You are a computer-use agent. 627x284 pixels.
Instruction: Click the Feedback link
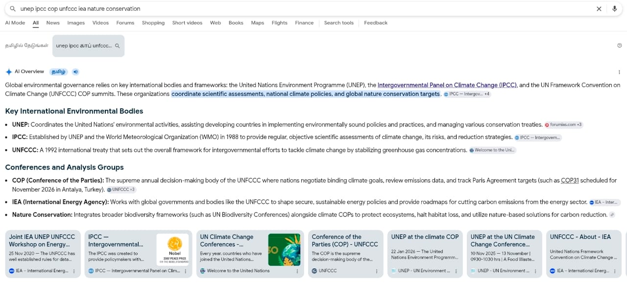[376, 23]
